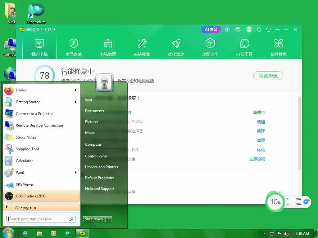
Task: Open user account avatar icon
Action: [x=249, y=29]
